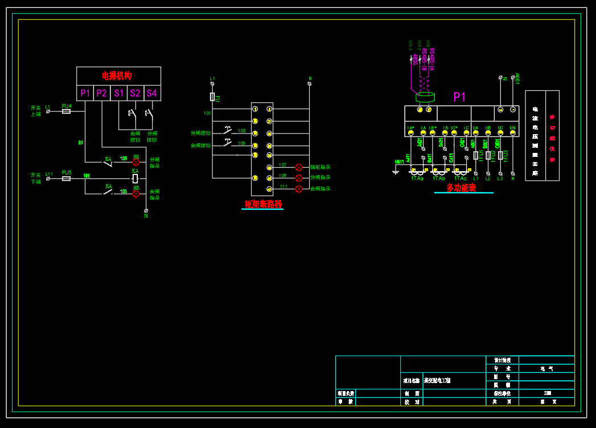
Task: Click the 开关上端 label
Action: [36, 111]
